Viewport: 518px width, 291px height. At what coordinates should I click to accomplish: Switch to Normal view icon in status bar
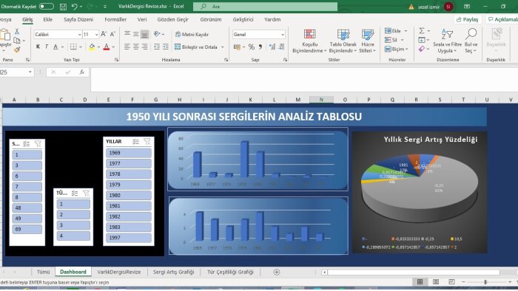(420, 282)
